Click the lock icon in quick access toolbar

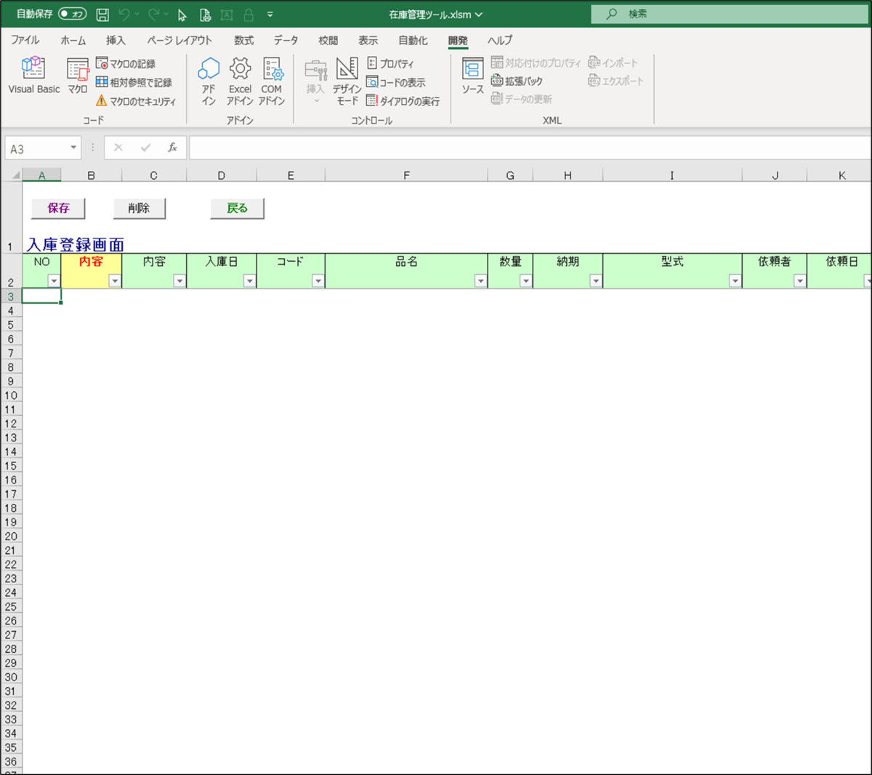pyautogui.click(x=249, y=15)
